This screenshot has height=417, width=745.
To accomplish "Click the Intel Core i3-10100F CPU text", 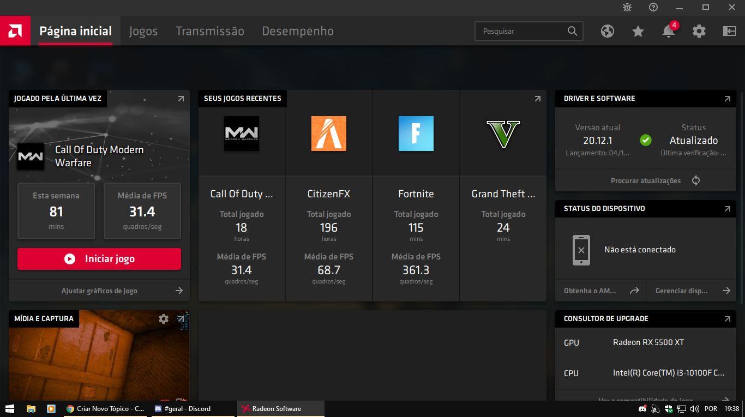I will (669, 373).
